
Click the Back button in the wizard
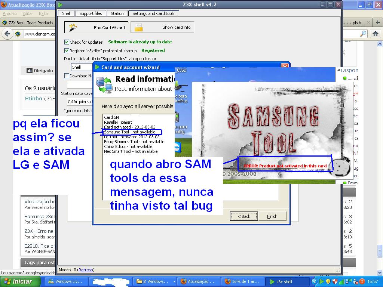(x=244, y=216)
